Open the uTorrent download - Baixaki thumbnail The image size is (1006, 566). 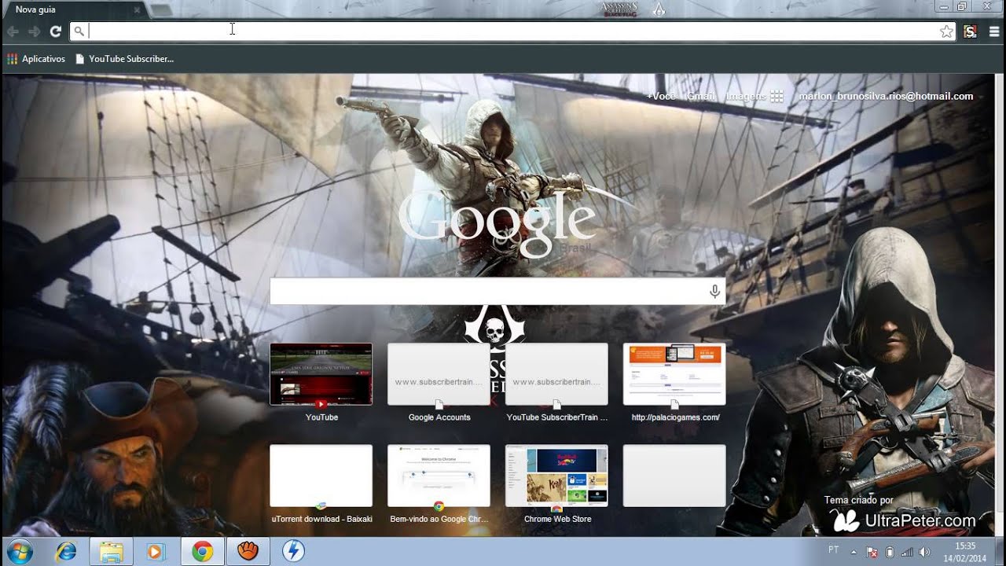tap(321, 476)
